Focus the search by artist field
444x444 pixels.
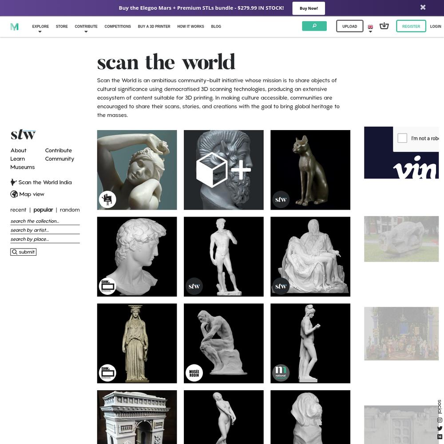(x=45, y=230)
